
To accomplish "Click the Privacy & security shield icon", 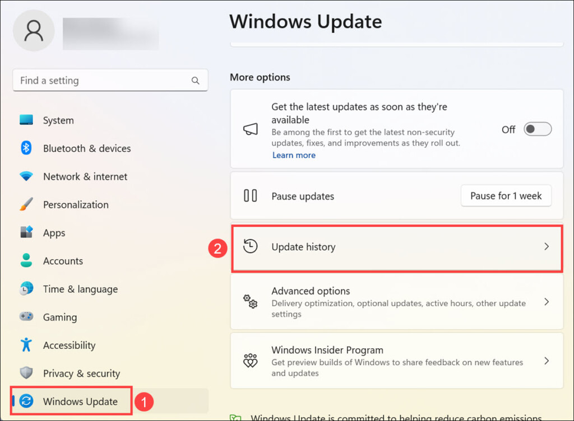I will click(26, 373).
